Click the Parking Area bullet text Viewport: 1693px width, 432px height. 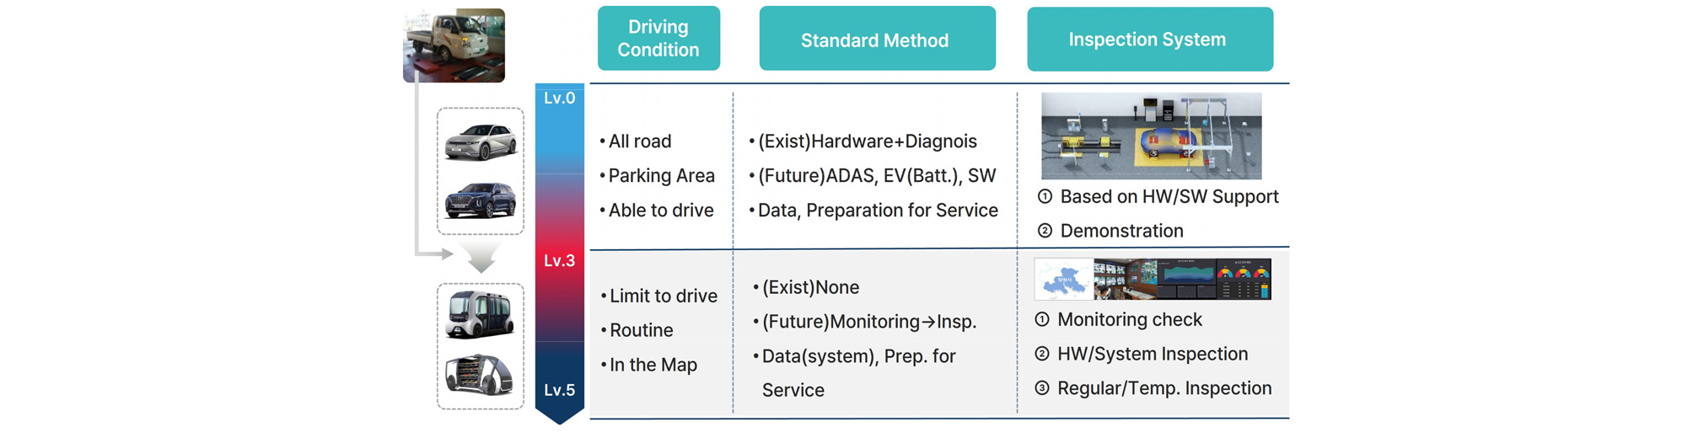657,176
